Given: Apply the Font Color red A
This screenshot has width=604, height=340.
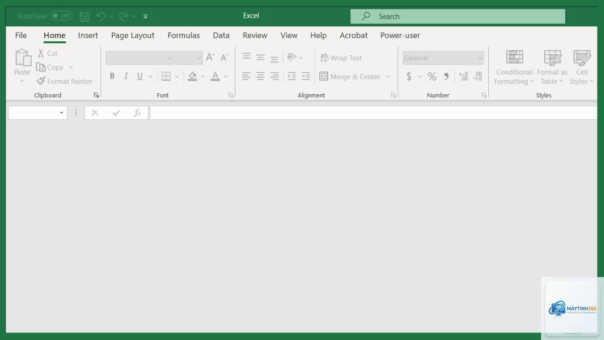Looking at the screenshot, I should [215, 76].
